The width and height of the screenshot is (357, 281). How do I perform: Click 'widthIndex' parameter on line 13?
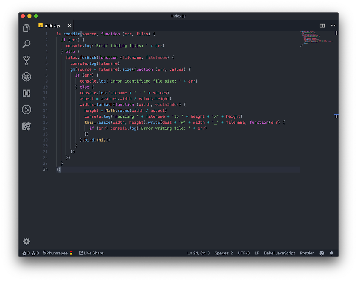click(167, 105)
